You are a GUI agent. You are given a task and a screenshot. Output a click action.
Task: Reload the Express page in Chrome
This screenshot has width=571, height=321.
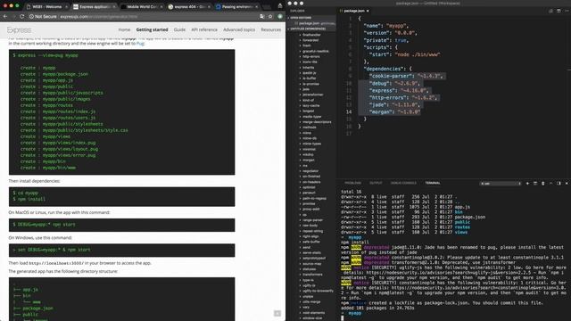[22, 16]
